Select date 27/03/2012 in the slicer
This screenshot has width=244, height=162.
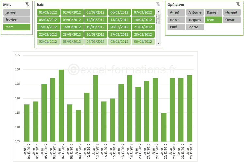[119, 34]
